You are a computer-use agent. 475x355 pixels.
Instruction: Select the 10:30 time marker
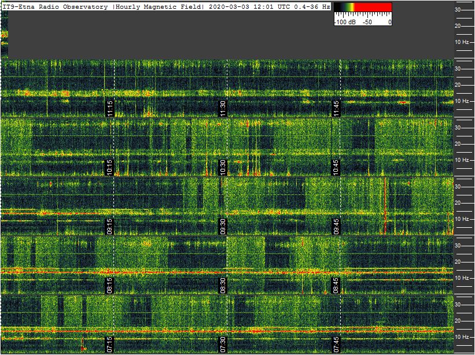click(x=223, y=167)
